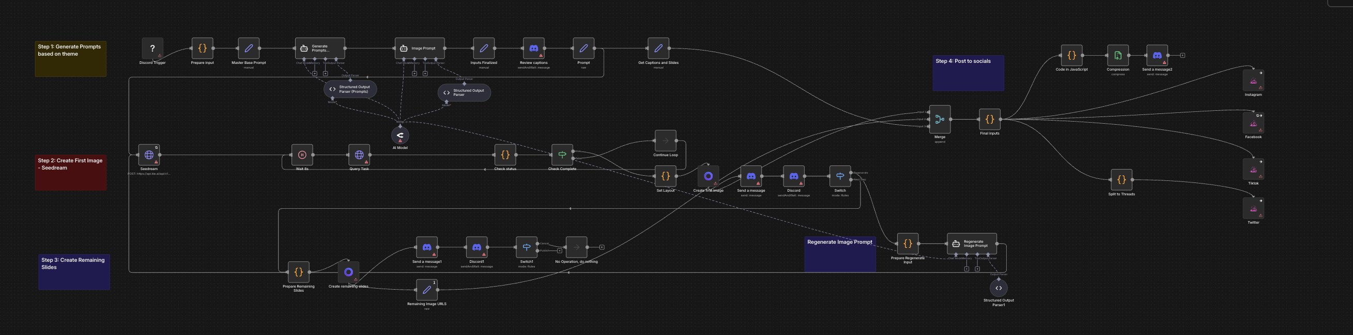The image size is (1353, 335).
Task: Open the Instagram posting node
Action: [1253, 80]
